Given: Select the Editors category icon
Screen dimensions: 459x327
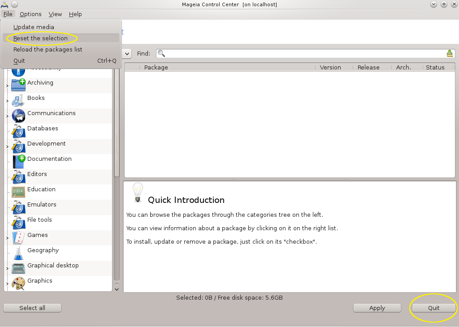Looking at the screenshot, I should coord(18,176).
